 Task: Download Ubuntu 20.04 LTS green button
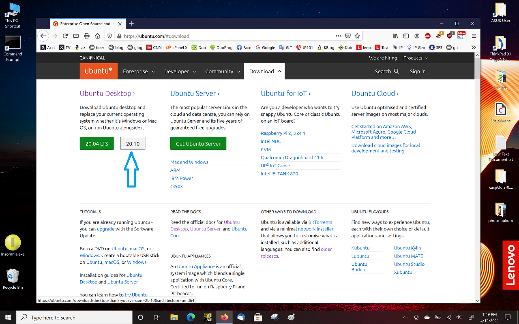(97, 144)
